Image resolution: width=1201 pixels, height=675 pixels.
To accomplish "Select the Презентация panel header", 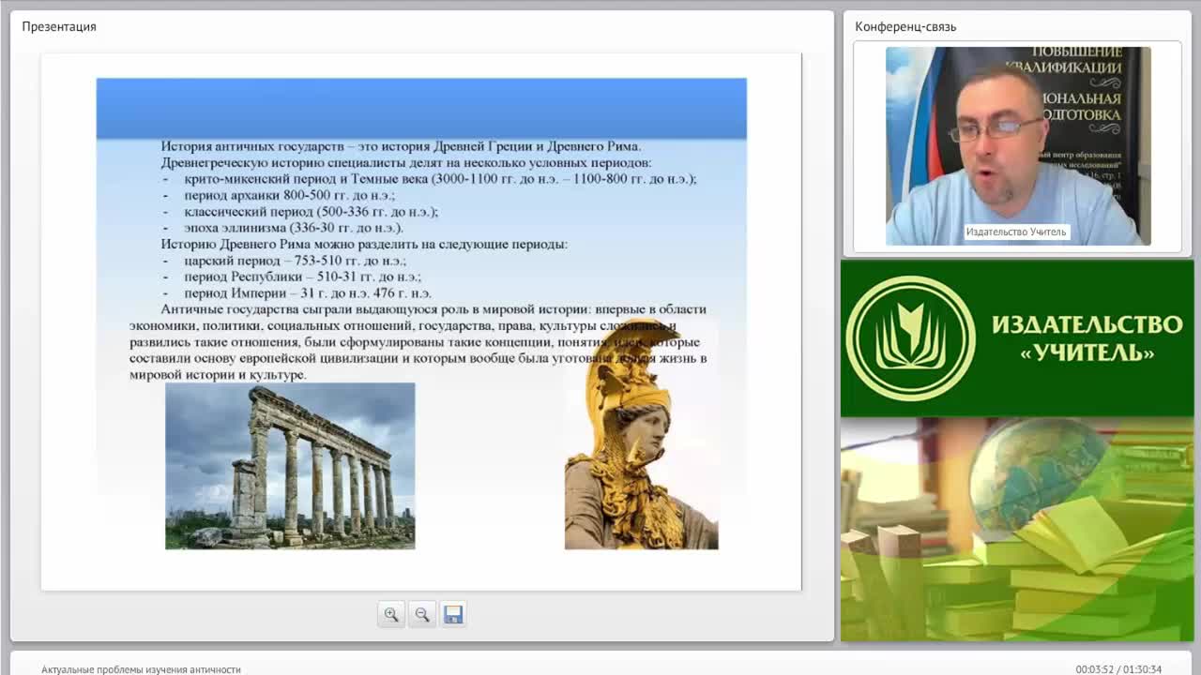I will 59,26.
